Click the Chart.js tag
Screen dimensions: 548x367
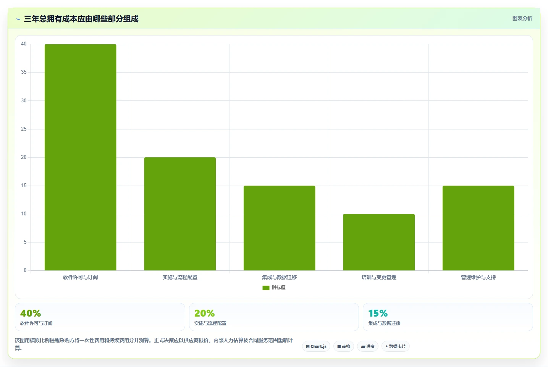316,346
